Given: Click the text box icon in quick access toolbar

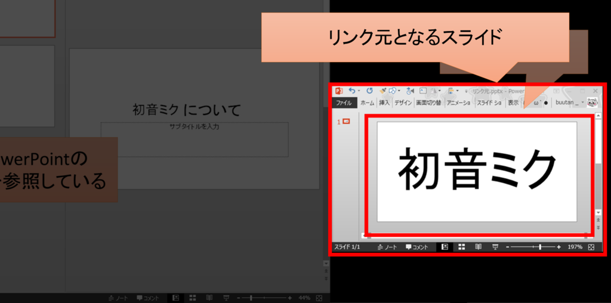Looking at the screenshot, I should 423,91.
